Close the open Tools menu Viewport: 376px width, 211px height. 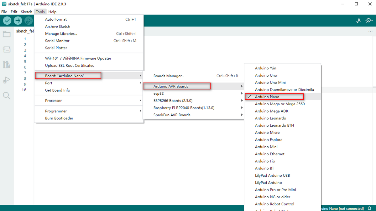coord(40,12)
